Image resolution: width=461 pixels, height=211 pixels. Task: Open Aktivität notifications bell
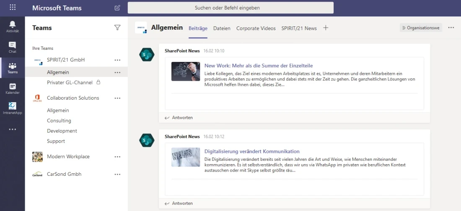pyautogui.click(x=12, y=26)
